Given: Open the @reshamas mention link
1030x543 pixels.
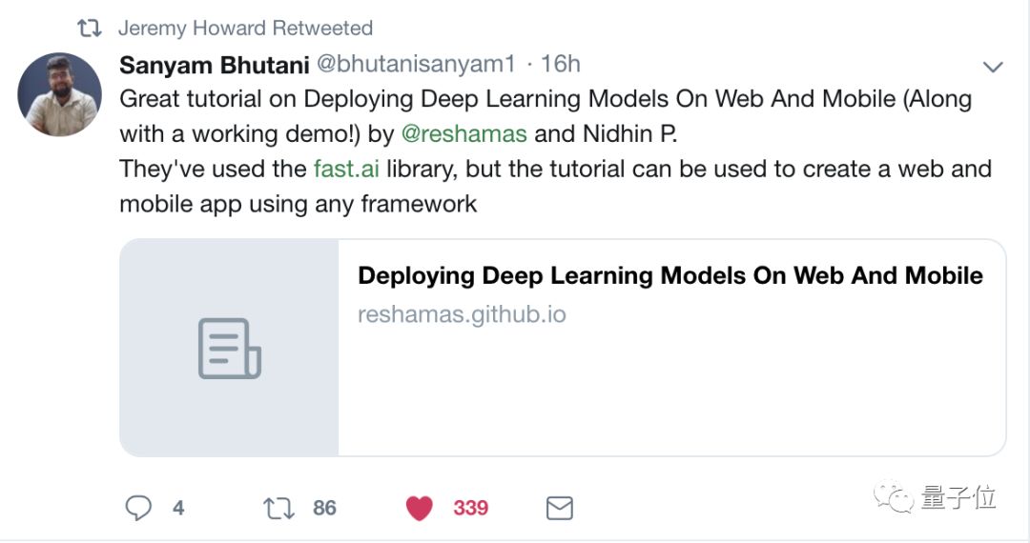Looking at the screenshot, I should point(463,133).
